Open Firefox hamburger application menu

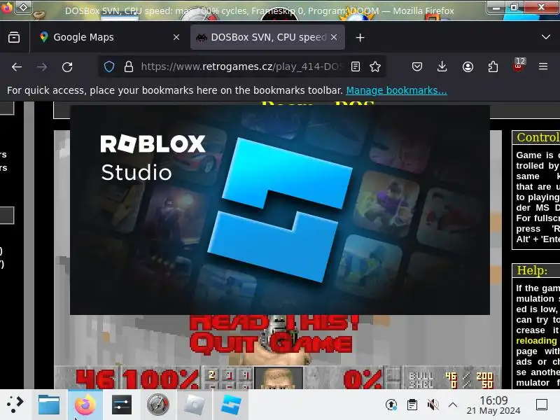coord(543,66)
